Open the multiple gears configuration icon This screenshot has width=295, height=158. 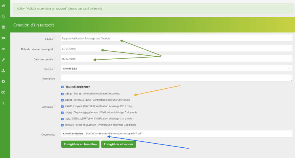(3, 92)
